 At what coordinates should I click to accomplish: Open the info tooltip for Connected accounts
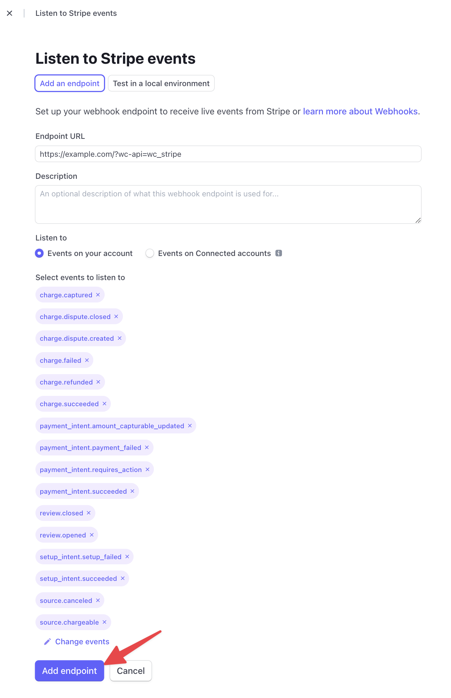click(280, 253)
